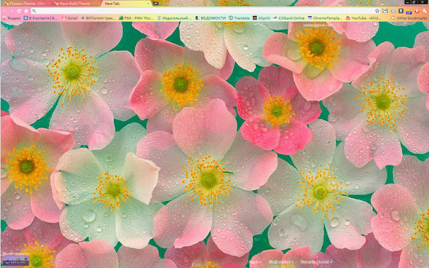Close the New Tab tab

(x=149, y=3)
